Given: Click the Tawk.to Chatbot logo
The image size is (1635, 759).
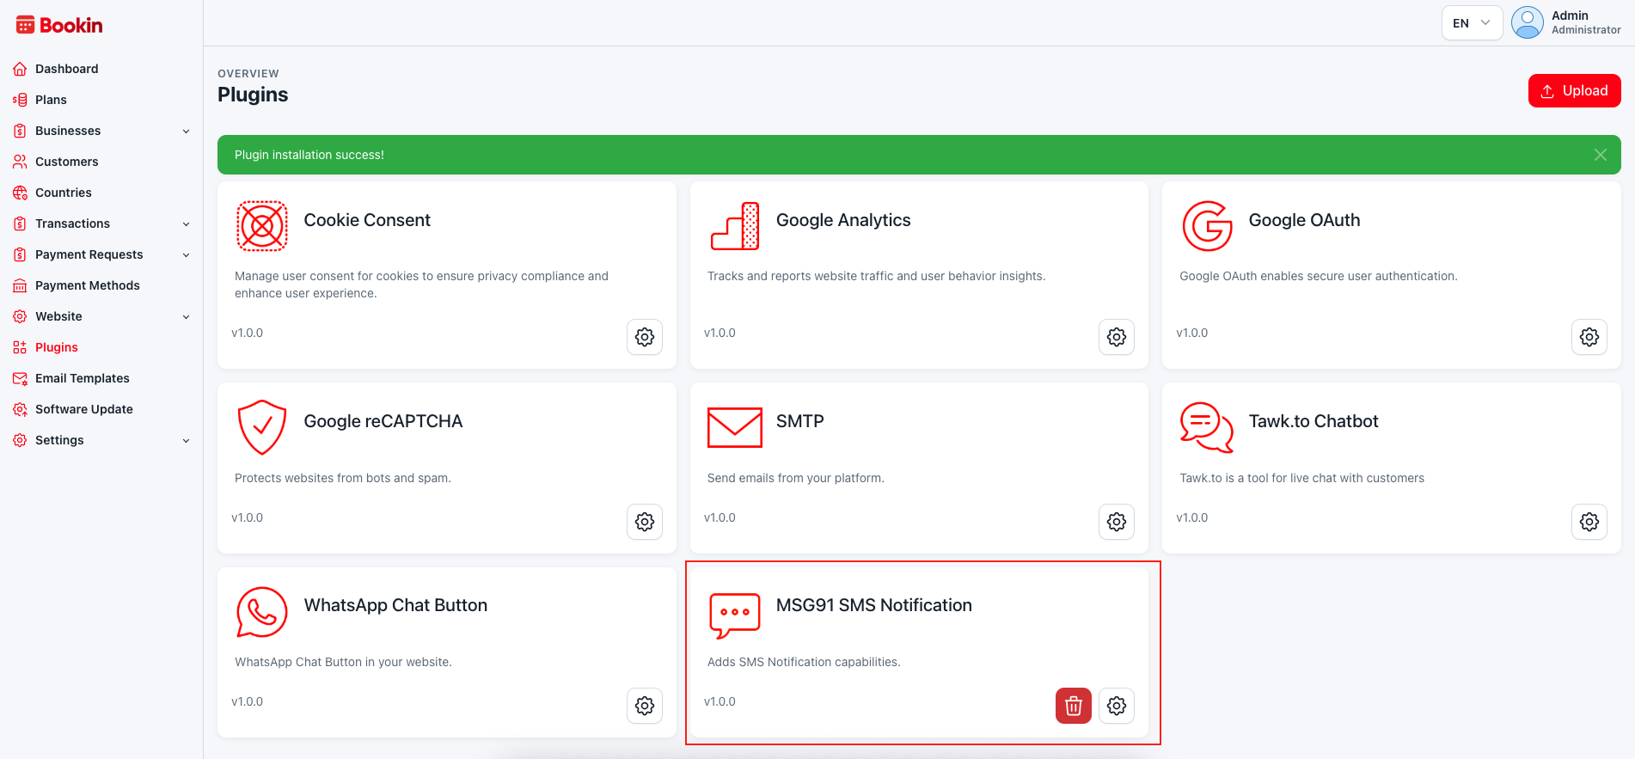Looking at the screenshot, I should click(1208, 427).
